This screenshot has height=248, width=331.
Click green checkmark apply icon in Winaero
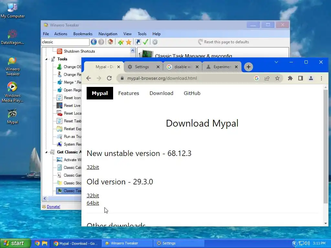pyautogui.click(x=145, y=42)
